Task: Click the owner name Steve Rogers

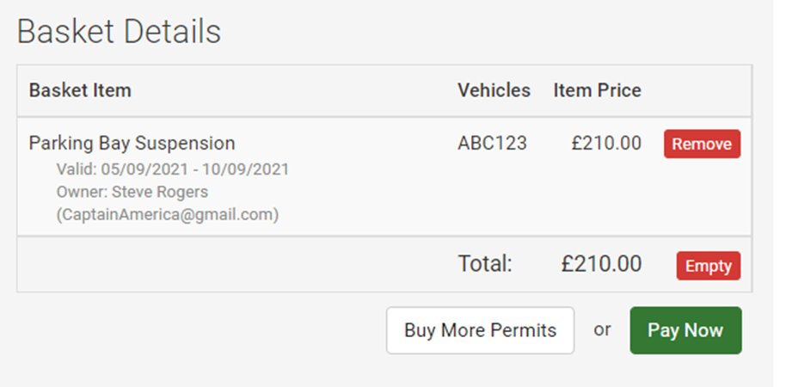Action: point(159,192)
